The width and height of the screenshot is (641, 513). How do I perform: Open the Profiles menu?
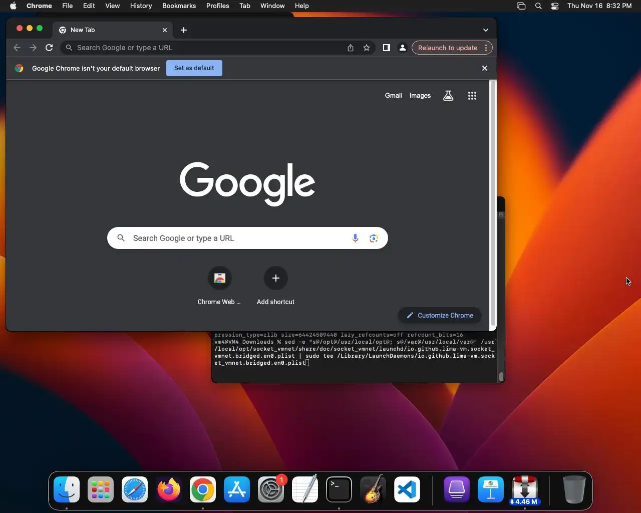(218, 6)
